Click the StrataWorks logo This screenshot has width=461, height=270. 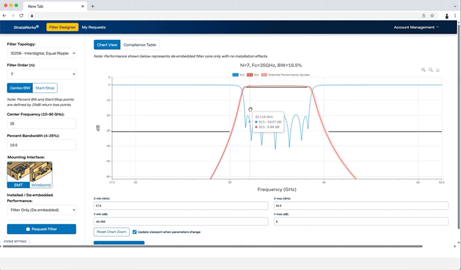point(26,27)
